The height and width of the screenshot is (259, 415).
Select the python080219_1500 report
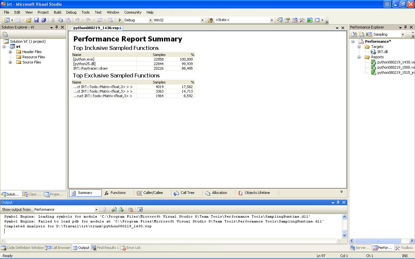pos(396,67)
